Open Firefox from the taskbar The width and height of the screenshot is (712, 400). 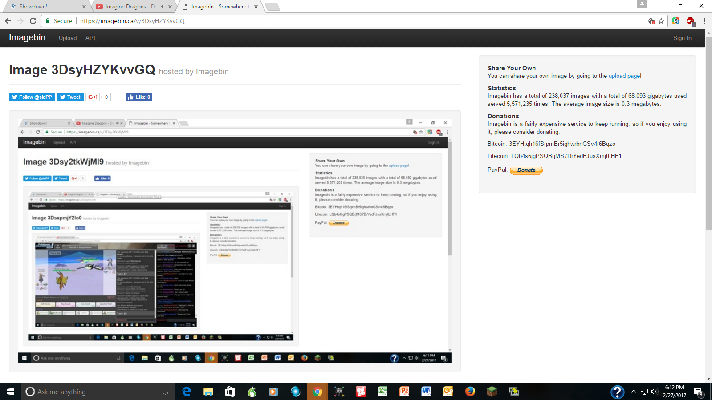click(470, 392)
